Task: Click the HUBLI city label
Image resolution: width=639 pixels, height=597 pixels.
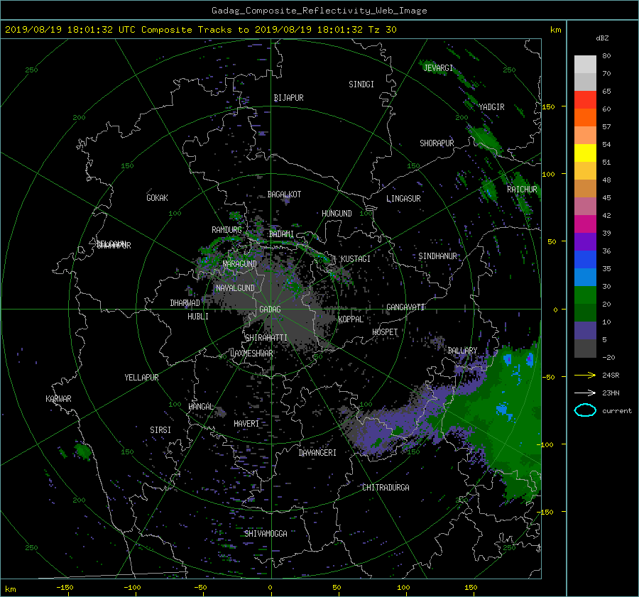Action: tap(198, 316)
